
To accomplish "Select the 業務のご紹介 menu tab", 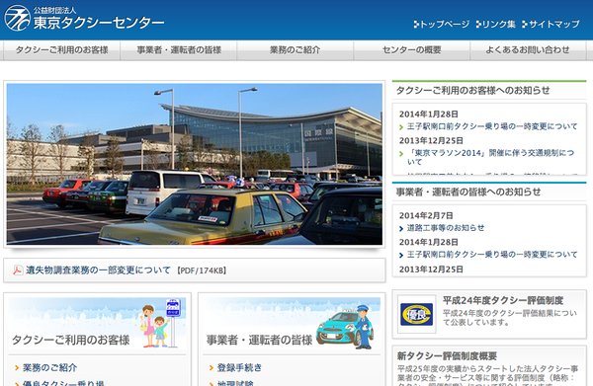I will pyautogui.click(x=295, y=50).
